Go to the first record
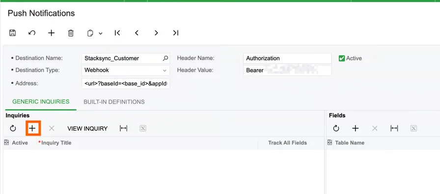This screenshot has width=440, height=194. 117,33
